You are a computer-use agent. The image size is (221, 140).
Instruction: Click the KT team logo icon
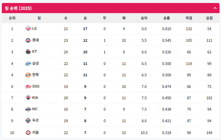(28, 52)
